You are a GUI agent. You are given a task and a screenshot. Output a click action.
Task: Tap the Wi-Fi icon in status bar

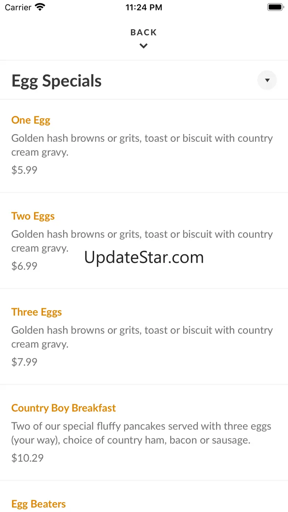coord(40,7)
